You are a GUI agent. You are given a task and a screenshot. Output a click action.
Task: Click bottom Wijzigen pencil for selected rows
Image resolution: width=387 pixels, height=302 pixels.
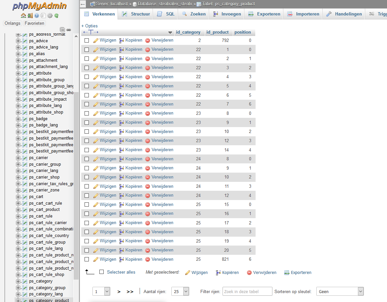188,273
